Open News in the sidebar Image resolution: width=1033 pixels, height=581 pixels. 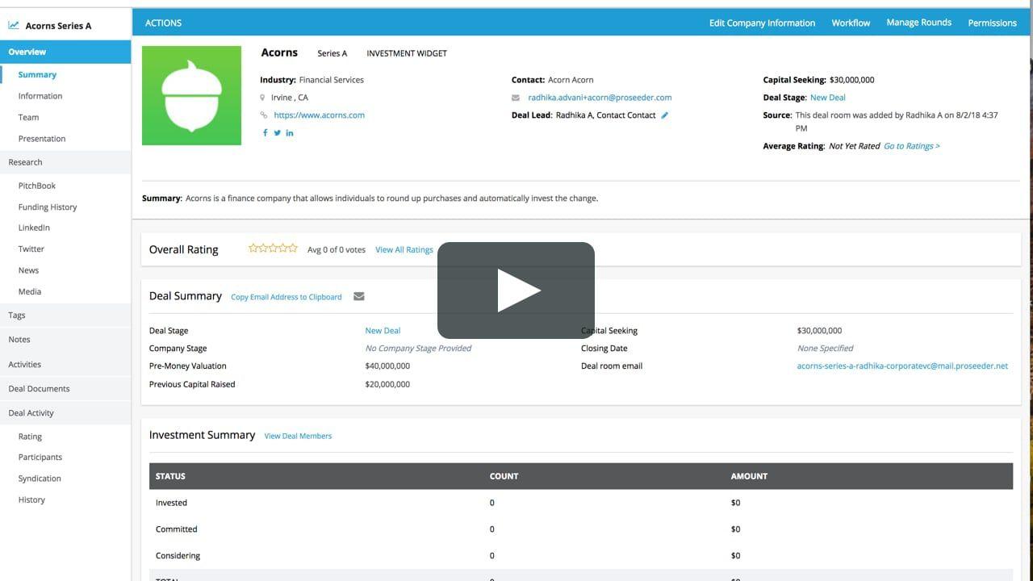[28, 270]
